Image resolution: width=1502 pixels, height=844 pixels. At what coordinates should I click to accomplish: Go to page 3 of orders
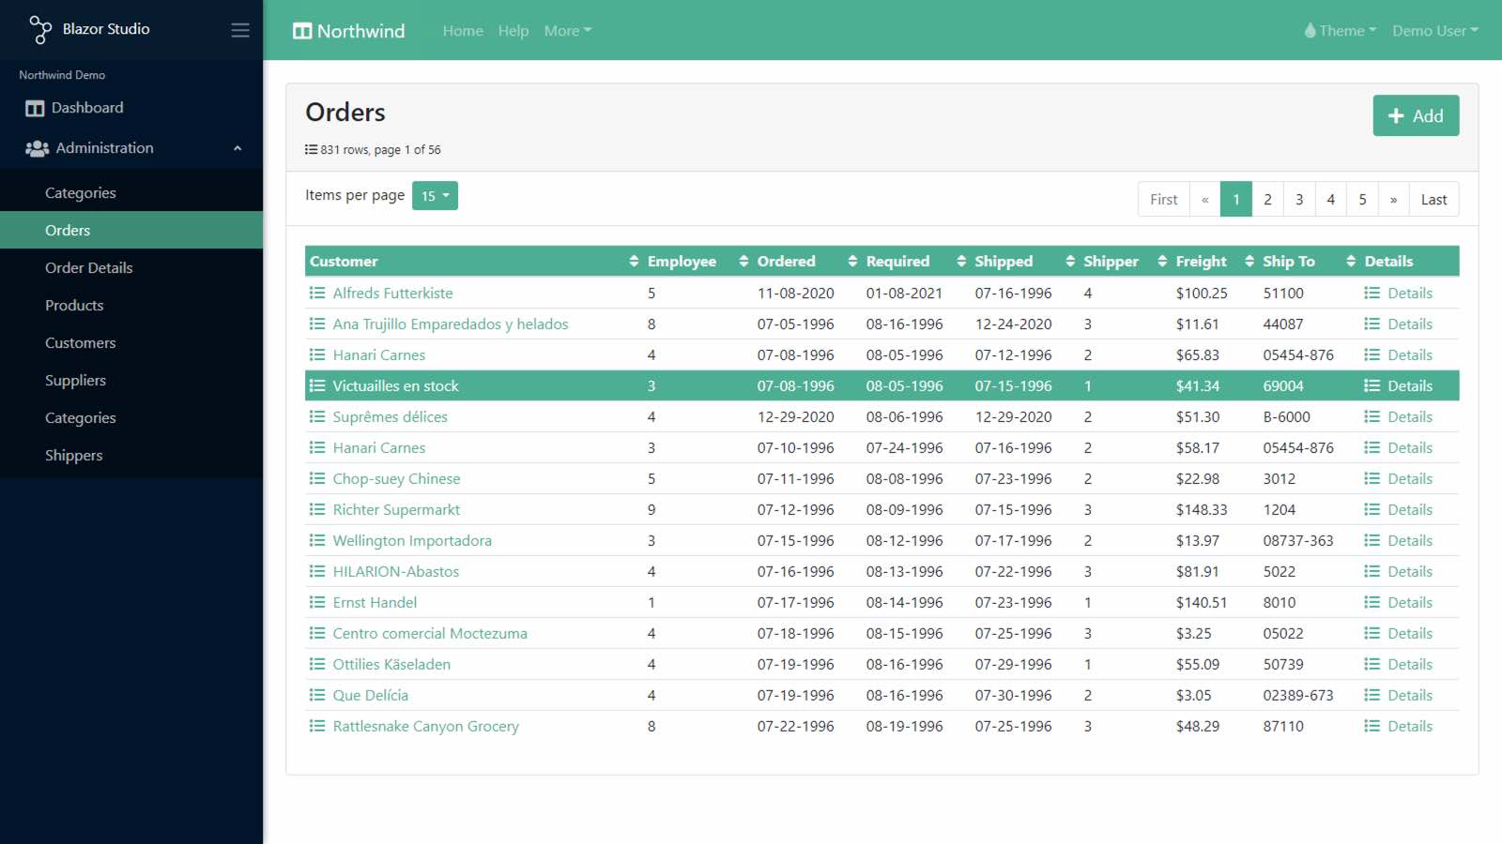1299,200
